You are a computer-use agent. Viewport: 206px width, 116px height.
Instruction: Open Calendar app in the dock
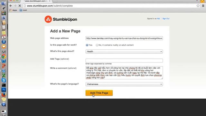click(4, 37)
